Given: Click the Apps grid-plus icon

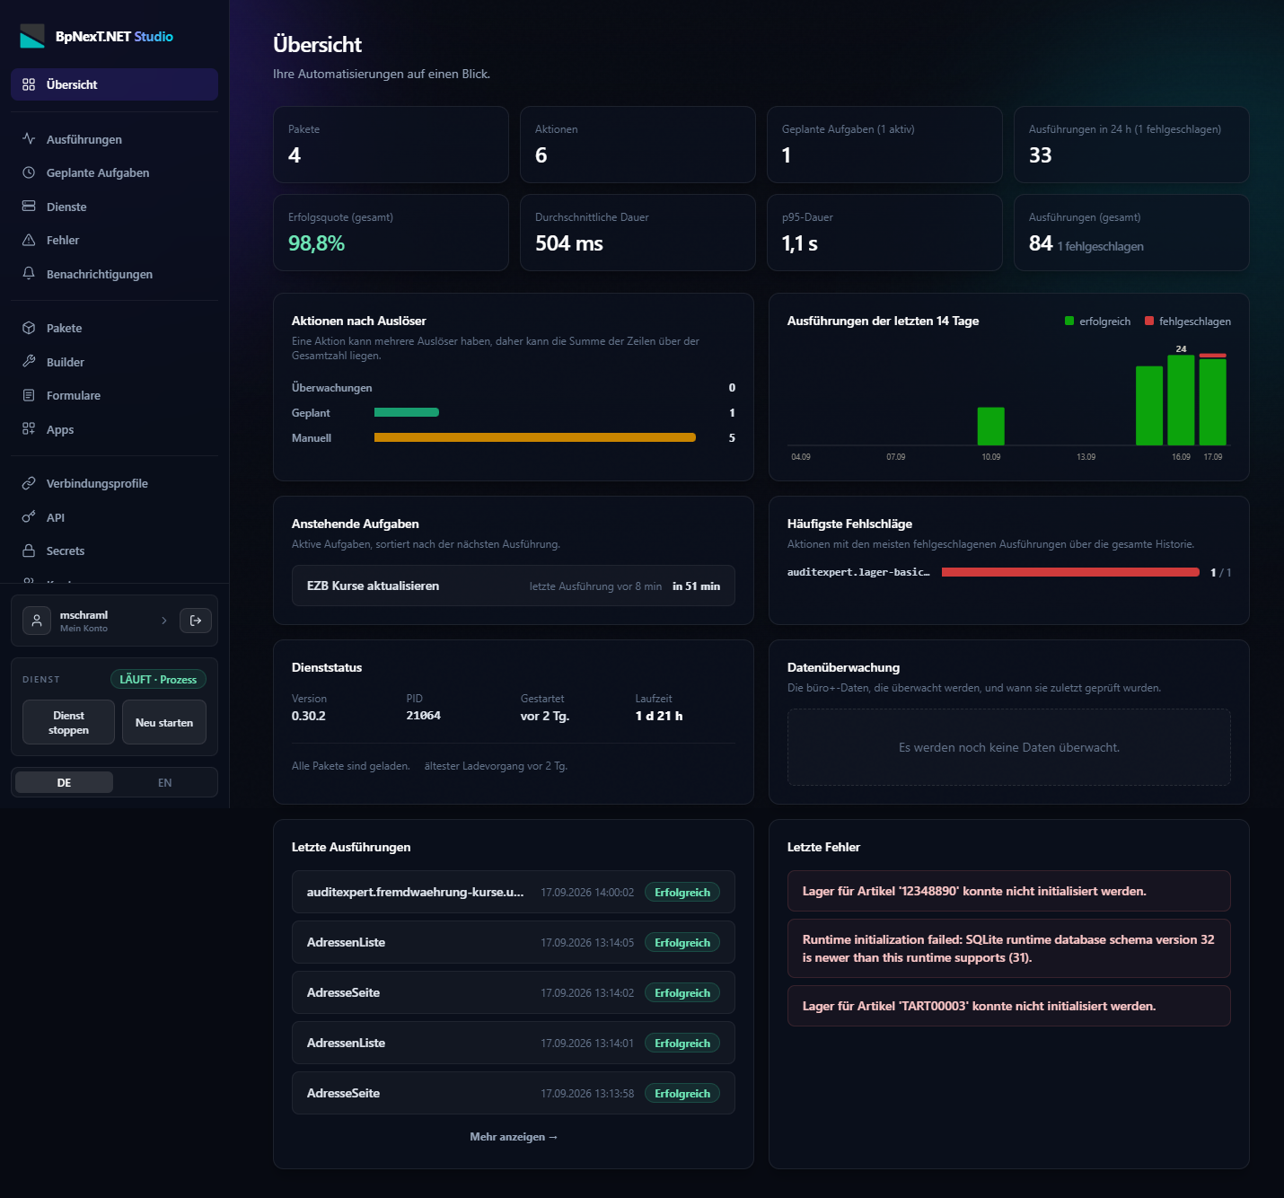Looking at the screenshot, I should tap(29, 429).
